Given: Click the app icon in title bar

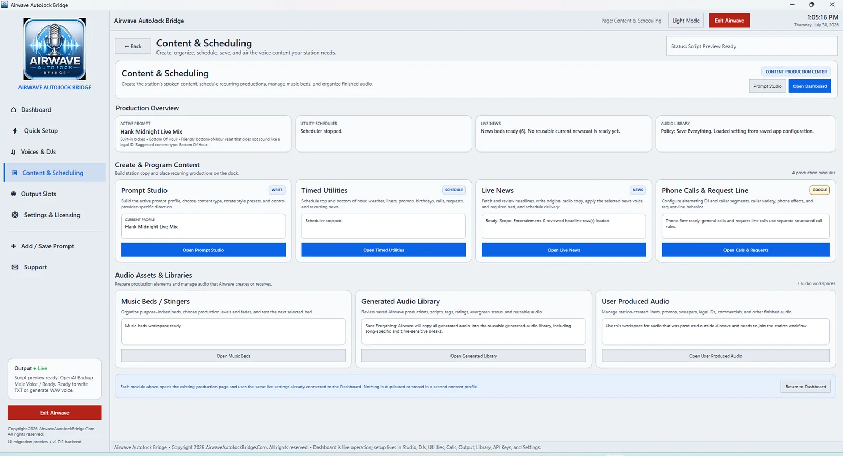Looking at the screenshot, I should point(5,5).
